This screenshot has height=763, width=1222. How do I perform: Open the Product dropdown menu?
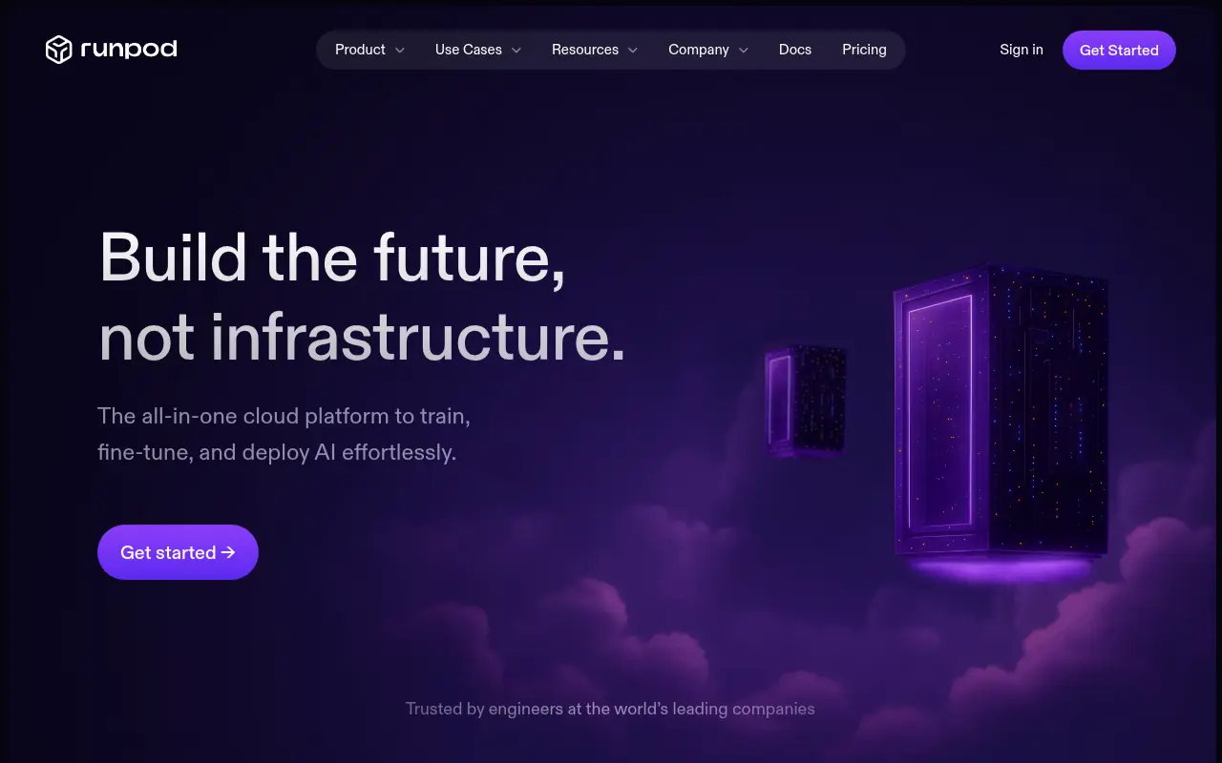[x=369, y=50]
